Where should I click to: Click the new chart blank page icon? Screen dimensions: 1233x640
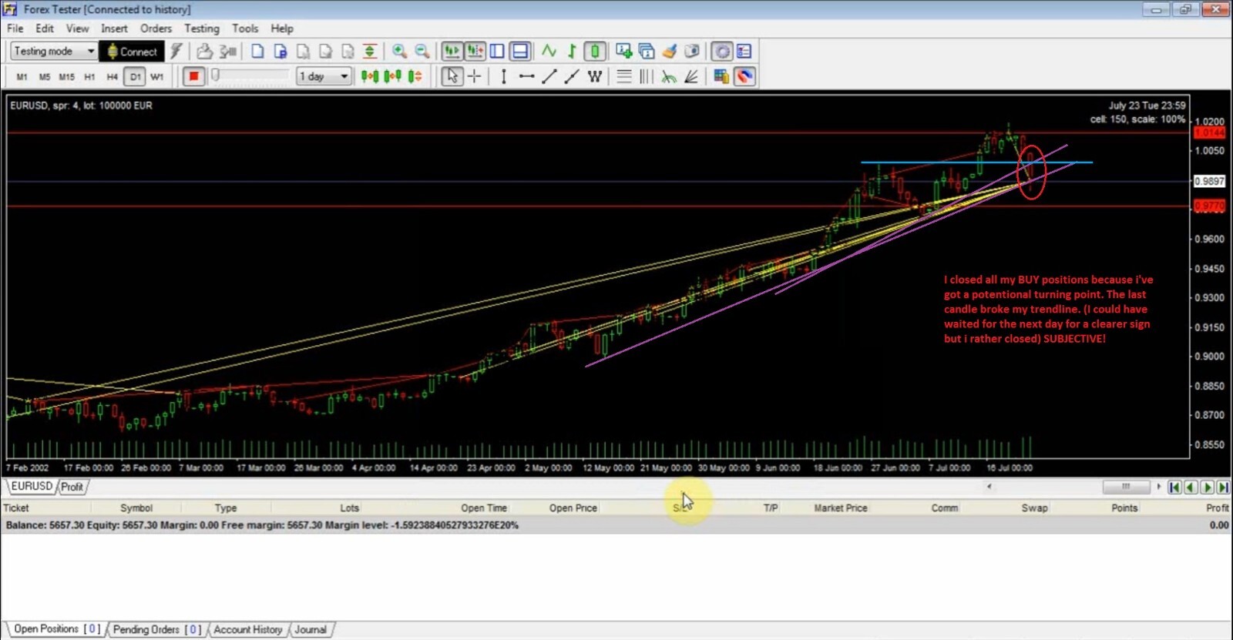pos(257,52)
